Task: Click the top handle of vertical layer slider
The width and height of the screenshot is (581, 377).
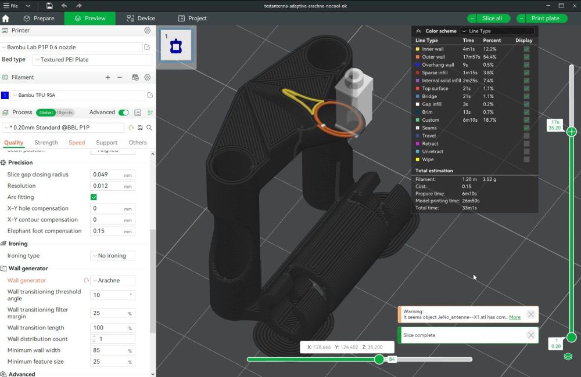Action: click(571, 132)
